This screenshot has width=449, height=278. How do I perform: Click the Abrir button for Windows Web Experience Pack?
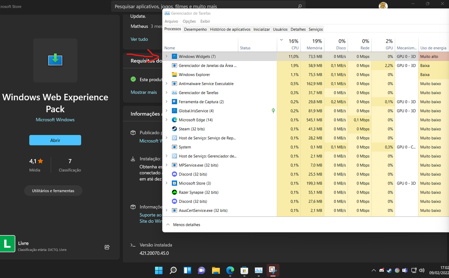click(x=55, y=140)
